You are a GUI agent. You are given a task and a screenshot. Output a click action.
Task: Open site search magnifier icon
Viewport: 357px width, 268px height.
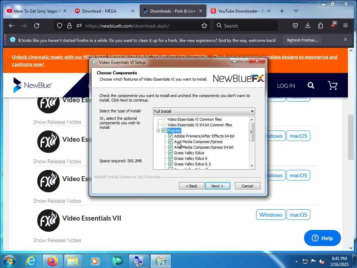tap(311, 85)
